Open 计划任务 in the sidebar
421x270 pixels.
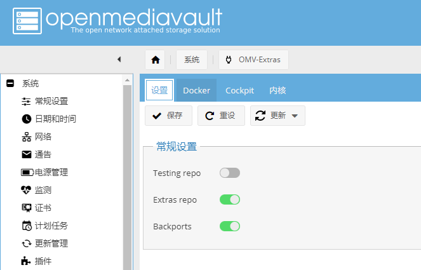tap(51, 226)
